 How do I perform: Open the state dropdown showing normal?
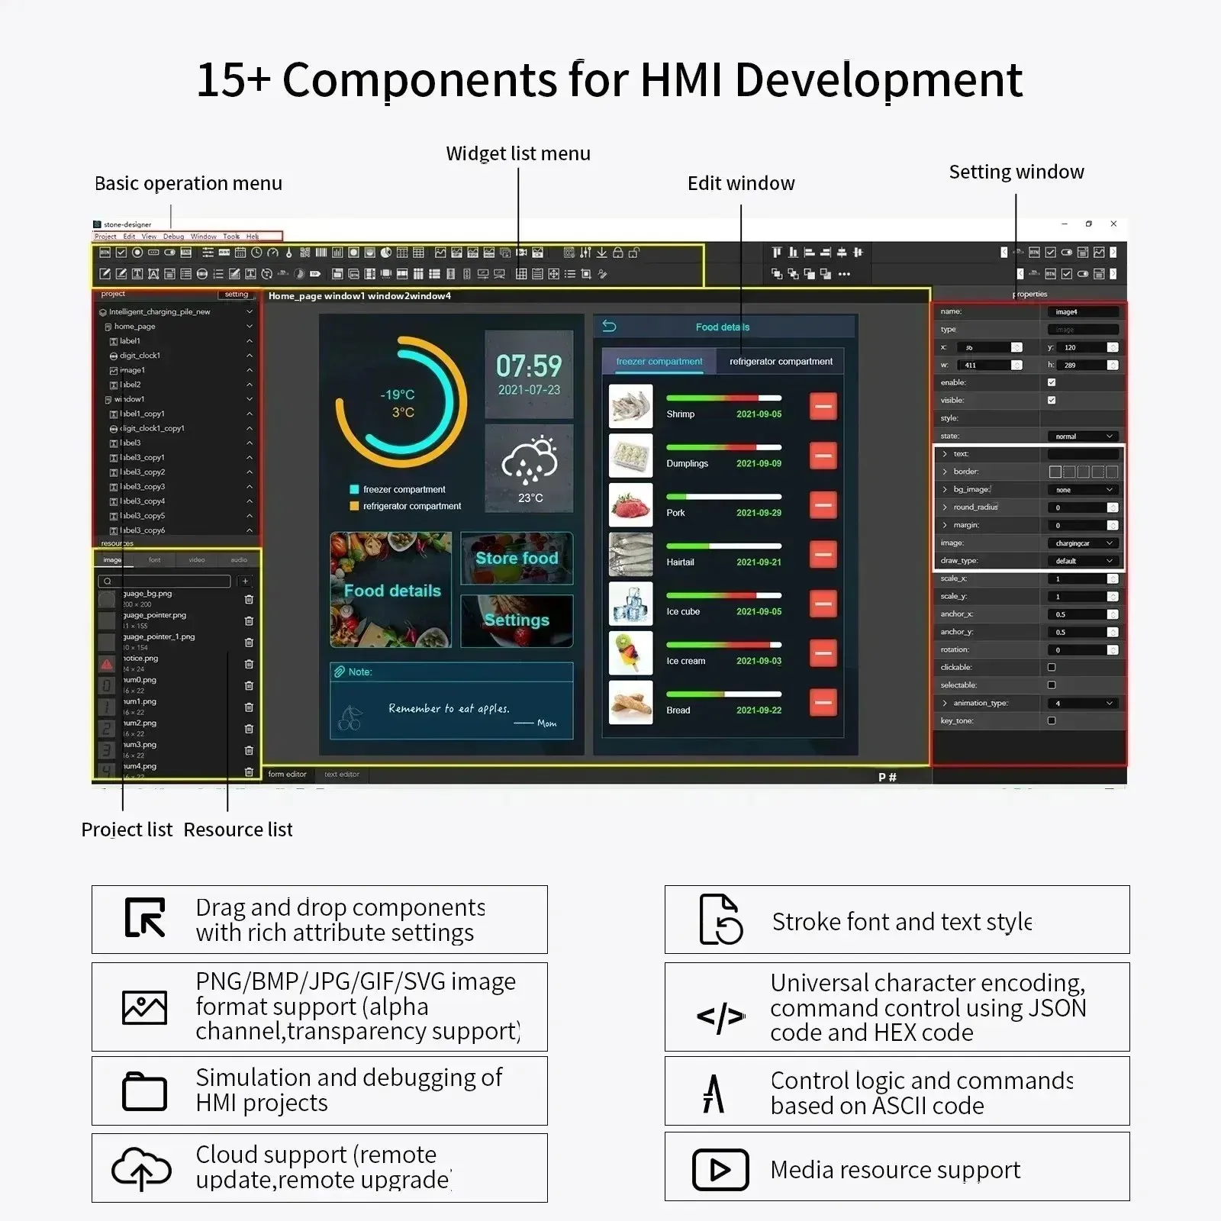pyautogui.click(x=1083, y=436)
